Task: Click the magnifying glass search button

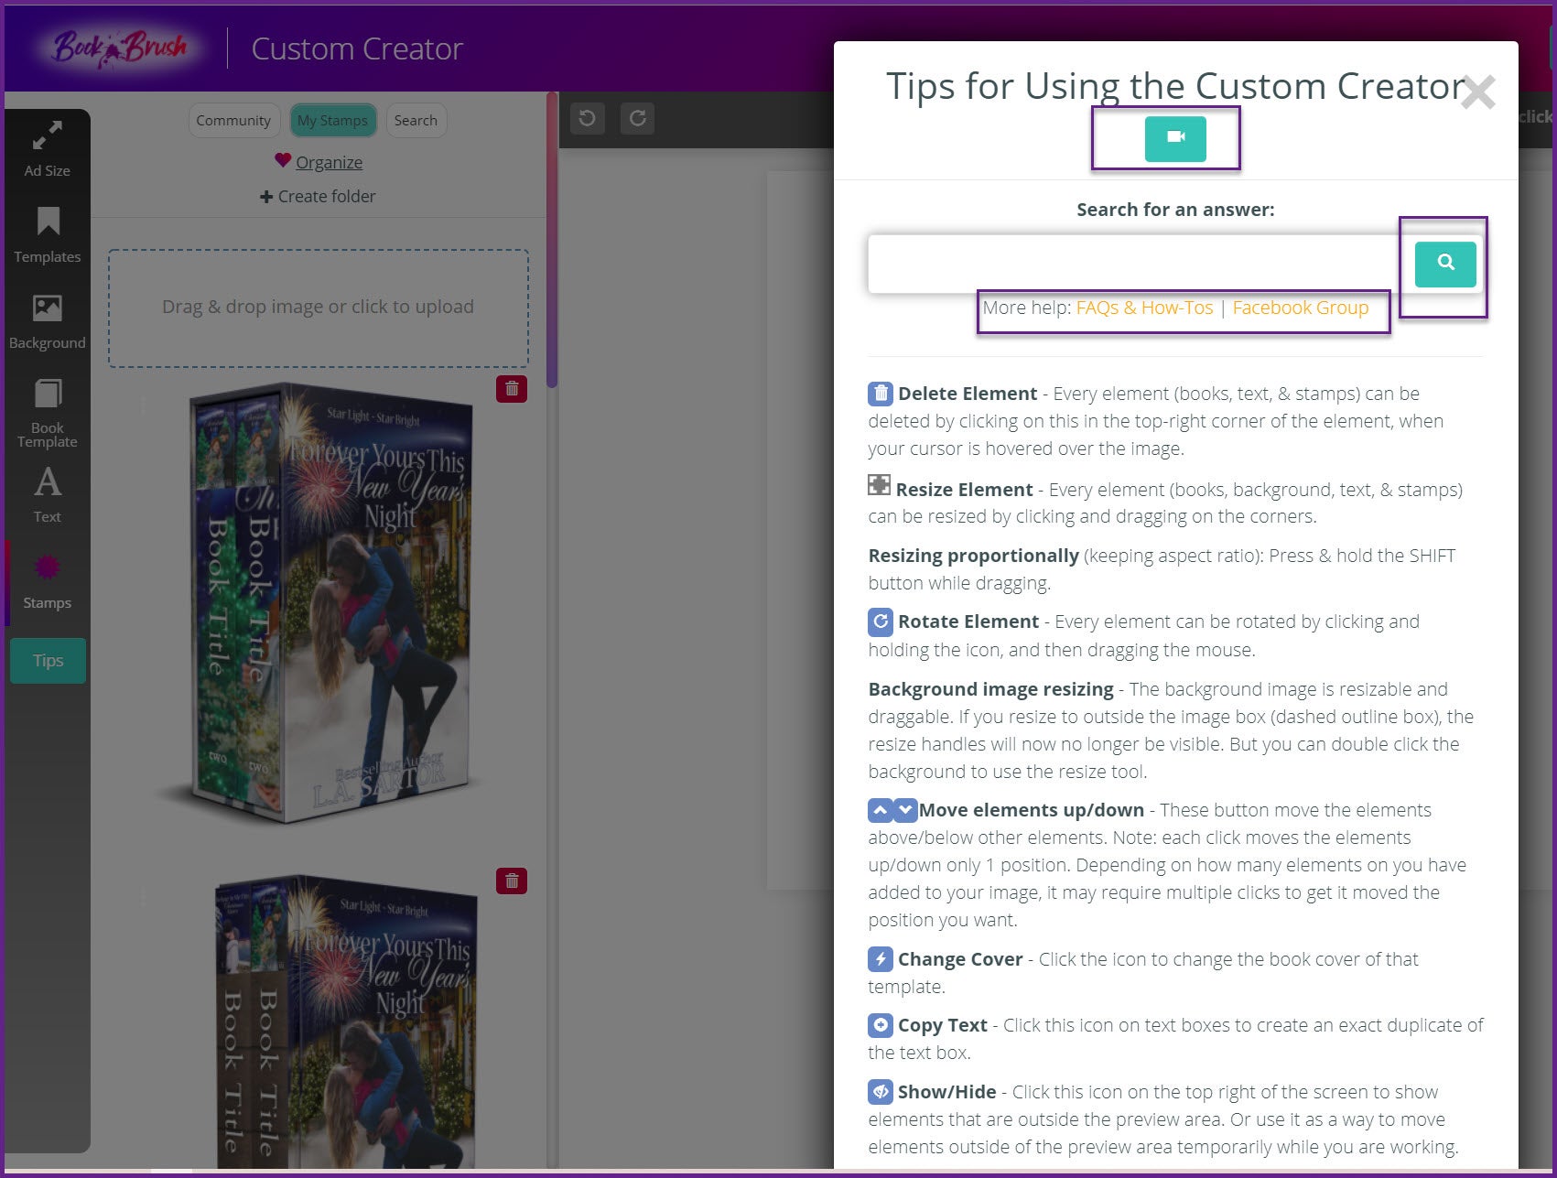Action: (1444, 264)
